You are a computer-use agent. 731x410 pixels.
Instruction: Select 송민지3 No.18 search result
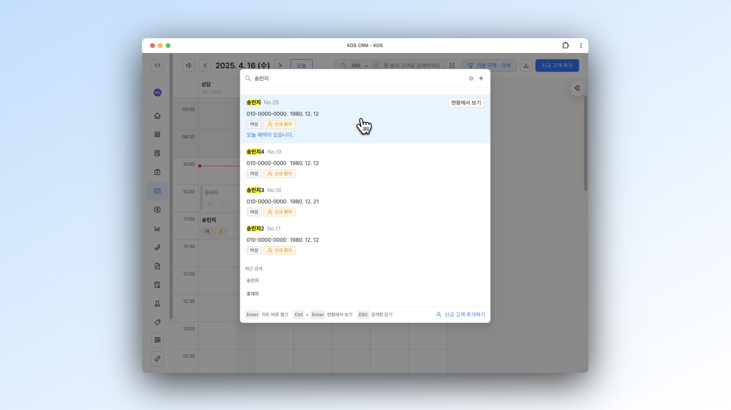coord(365,201)
